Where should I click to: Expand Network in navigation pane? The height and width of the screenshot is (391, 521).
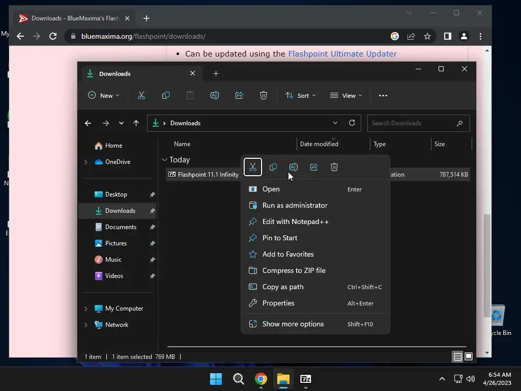click(85, 325)
